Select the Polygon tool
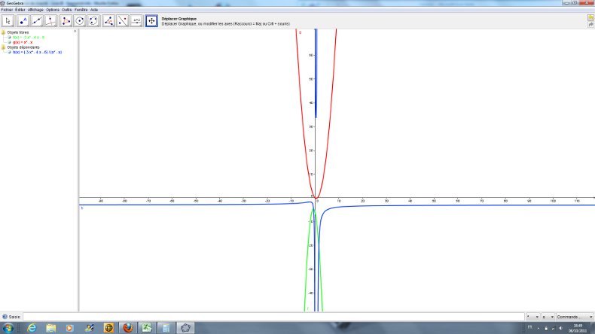Screen dimensions: 595x334 click(66, 21)
